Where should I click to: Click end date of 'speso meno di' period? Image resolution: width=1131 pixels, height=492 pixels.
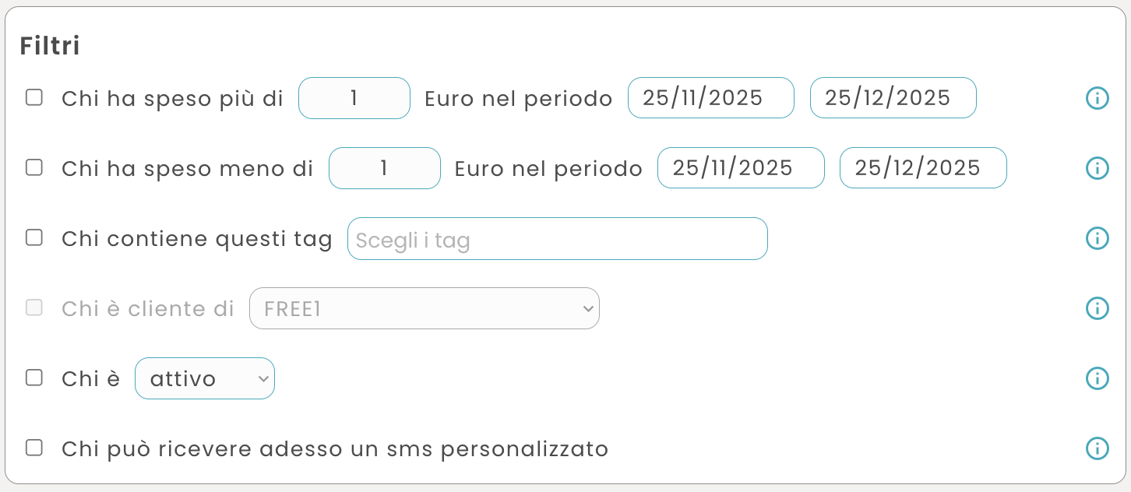pyautogui.click(x=923, y=168)
